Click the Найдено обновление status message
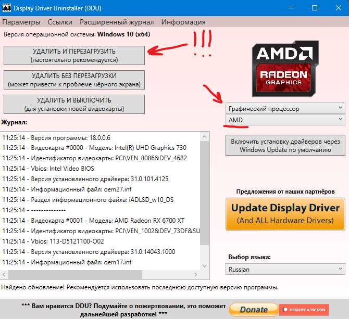Viewport: 349px width, 319px height. pos(140,287)
